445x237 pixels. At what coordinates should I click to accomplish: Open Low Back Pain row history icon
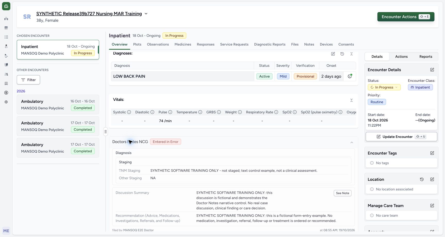point(350,76)
